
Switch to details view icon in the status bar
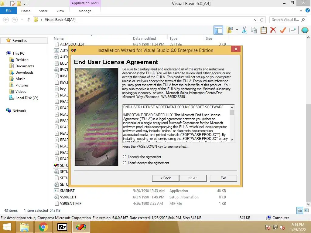click(300, 210)
